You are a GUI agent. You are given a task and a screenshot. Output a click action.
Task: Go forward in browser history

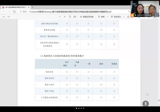(9, 12)
